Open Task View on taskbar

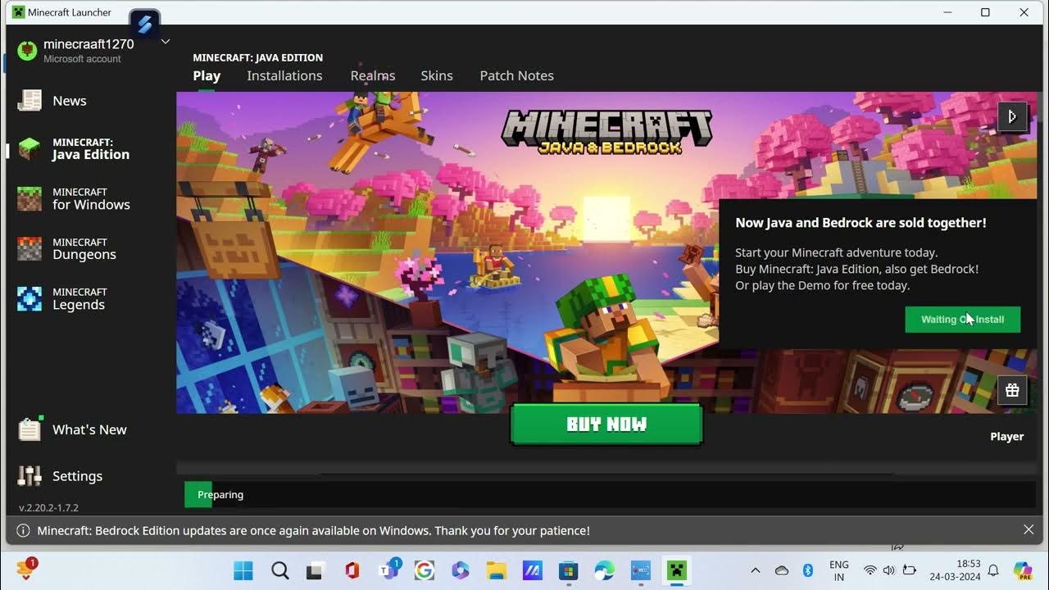coord(316,570)
